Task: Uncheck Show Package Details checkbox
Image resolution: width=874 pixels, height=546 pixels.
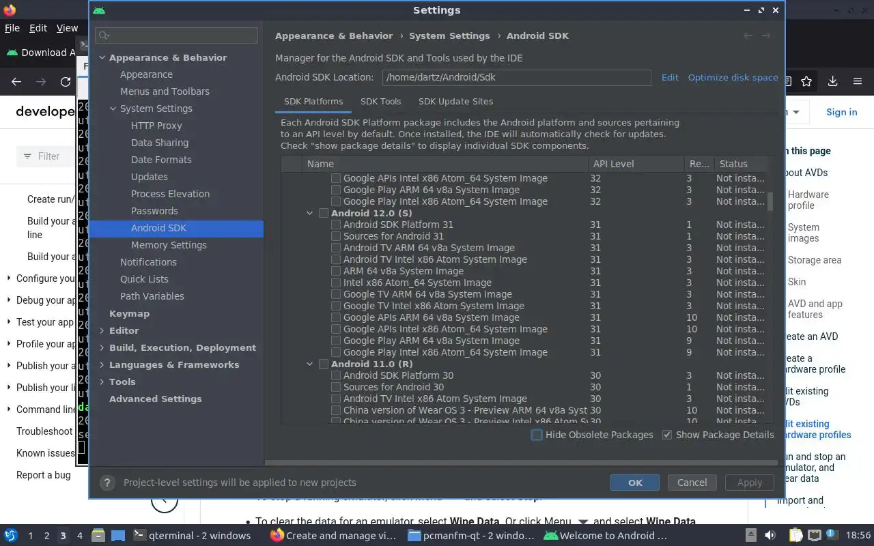Action: click(667, 435)
